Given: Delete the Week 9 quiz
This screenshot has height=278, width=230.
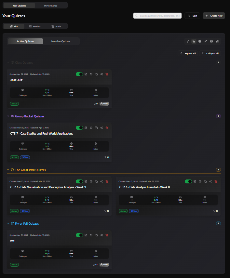Looking at the screenshot, I should click(x=107, y=181).
